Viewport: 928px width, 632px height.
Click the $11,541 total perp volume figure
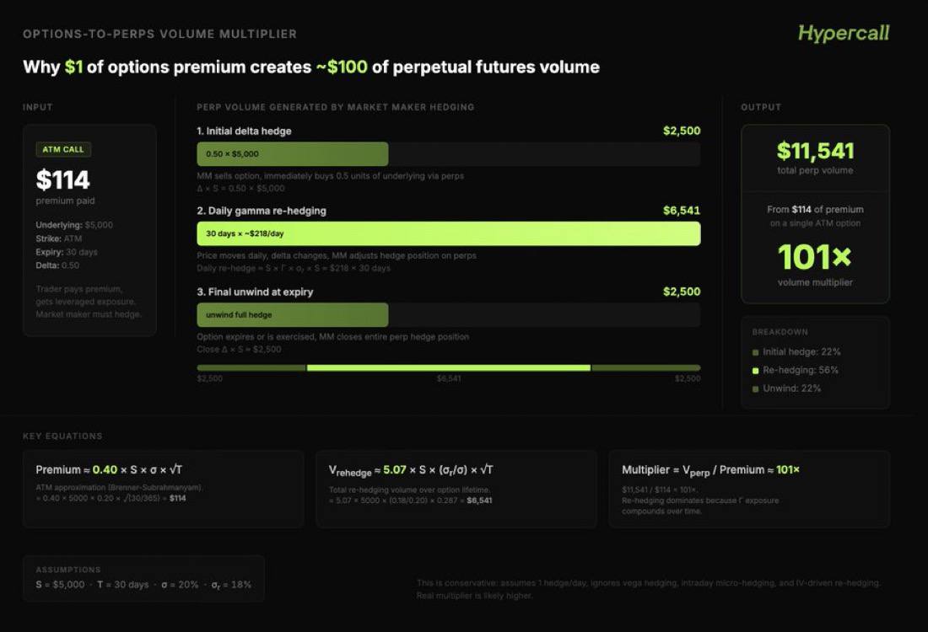pos(815,151)
